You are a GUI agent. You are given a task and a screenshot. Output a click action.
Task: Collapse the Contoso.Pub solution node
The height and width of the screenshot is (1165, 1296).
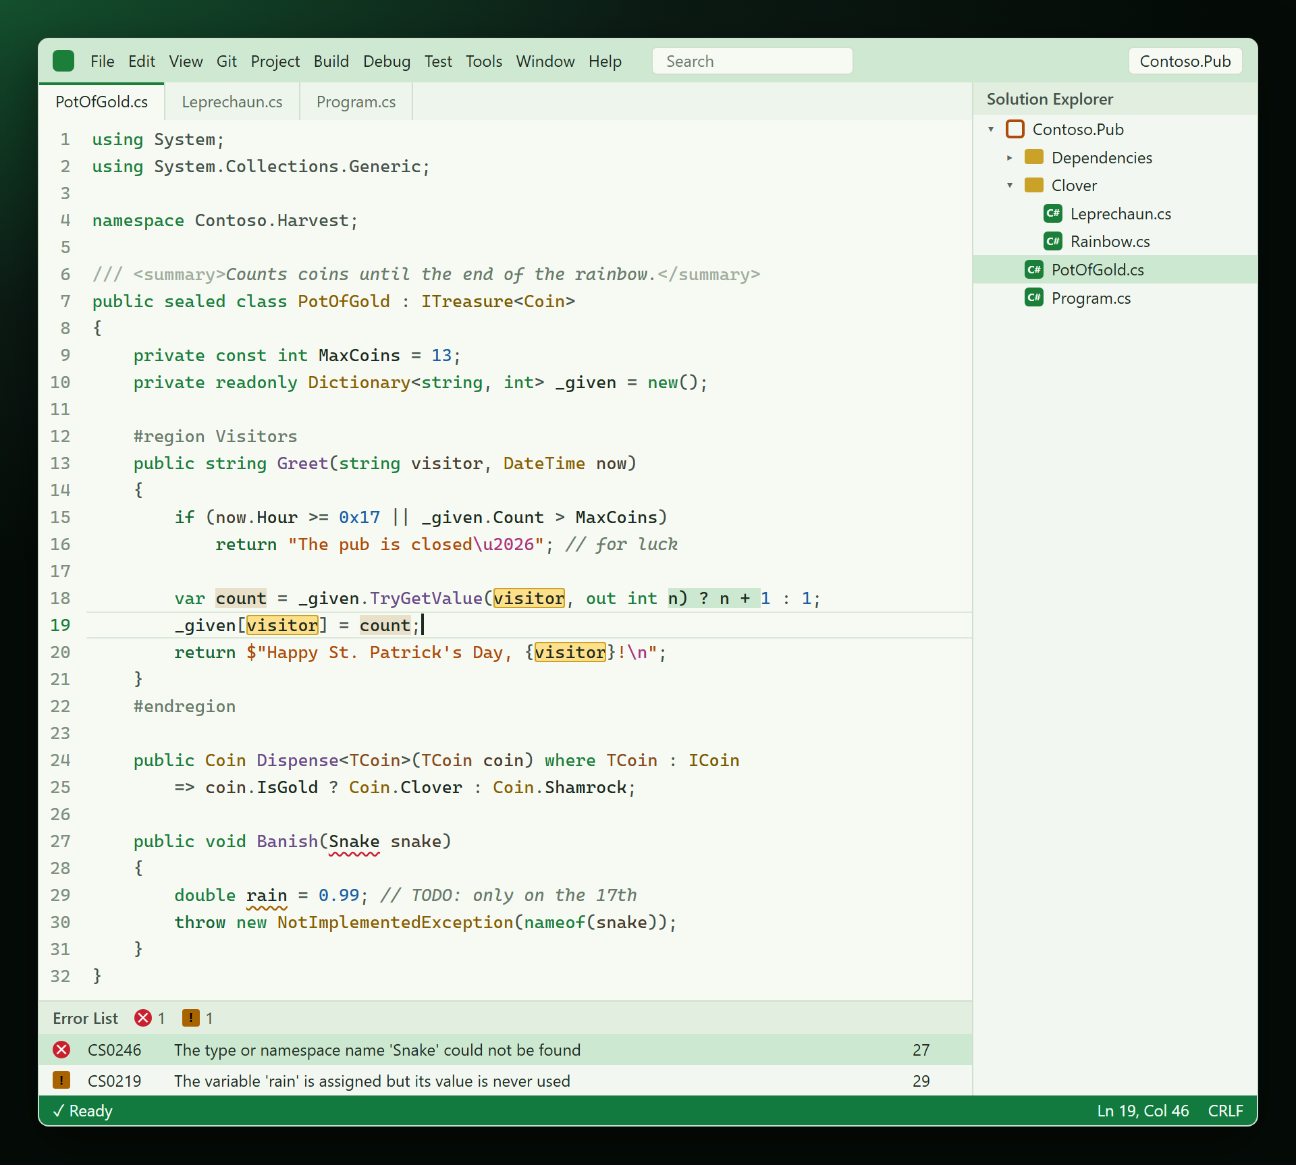pyautogui.click(x=991, y=129)
